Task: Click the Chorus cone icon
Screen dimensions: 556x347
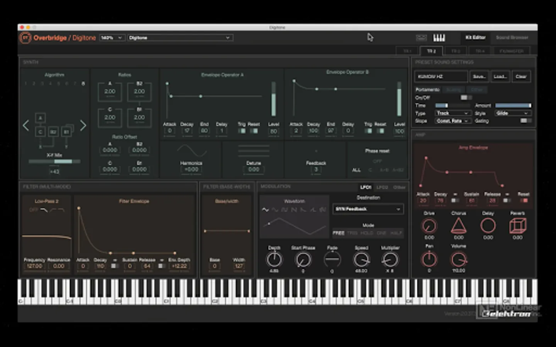Action: (458, 226)
